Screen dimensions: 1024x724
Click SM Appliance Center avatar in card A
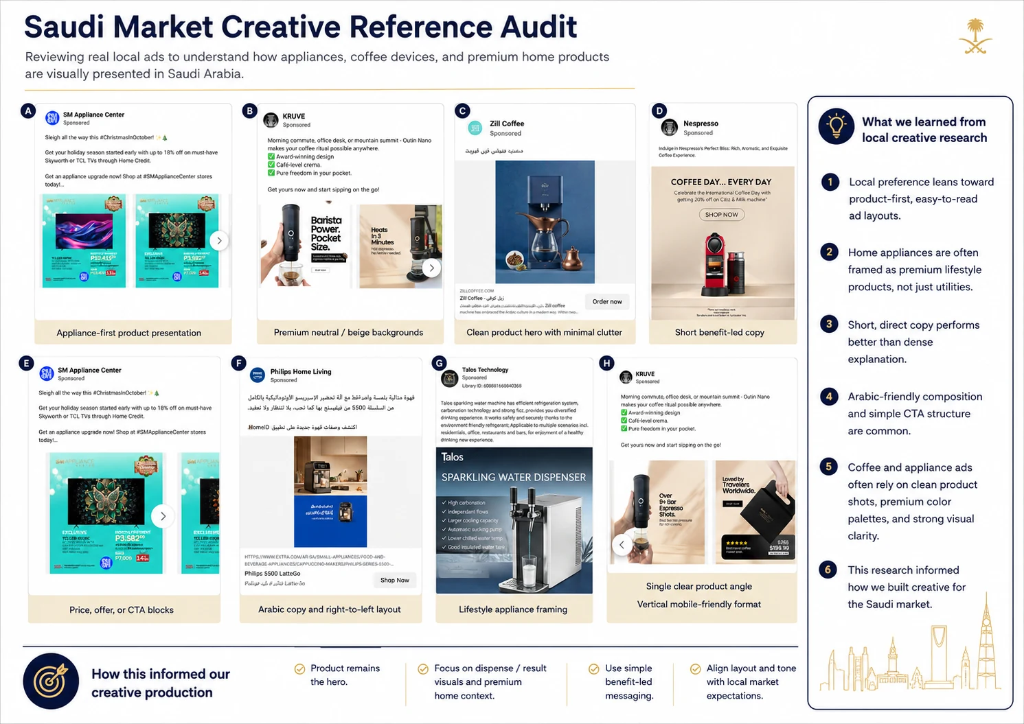click(x=52, y=118)
